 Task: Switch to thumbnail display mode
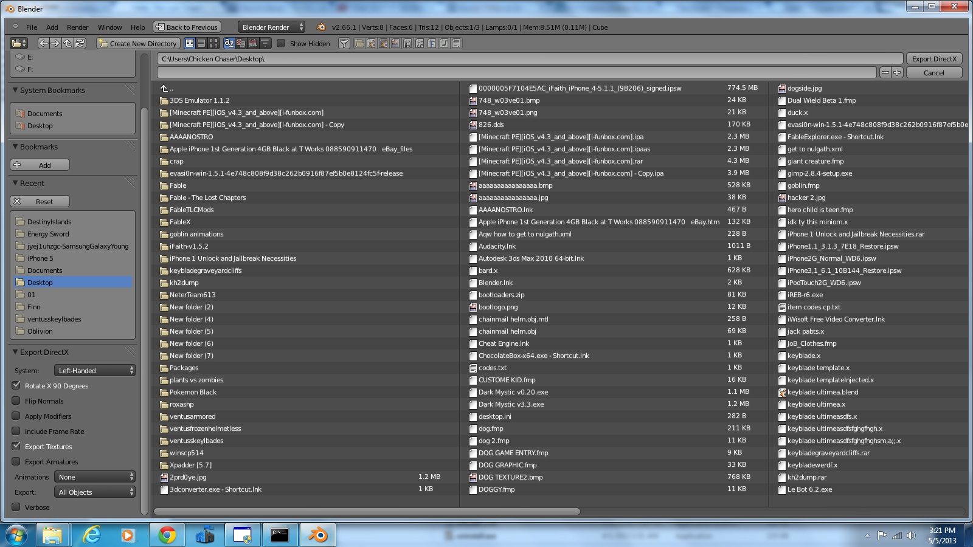(213, 43)
